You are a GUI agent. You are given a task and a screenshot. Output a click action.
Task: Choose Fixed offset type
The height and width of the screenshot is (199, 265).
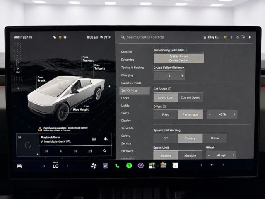coord(166,114)
